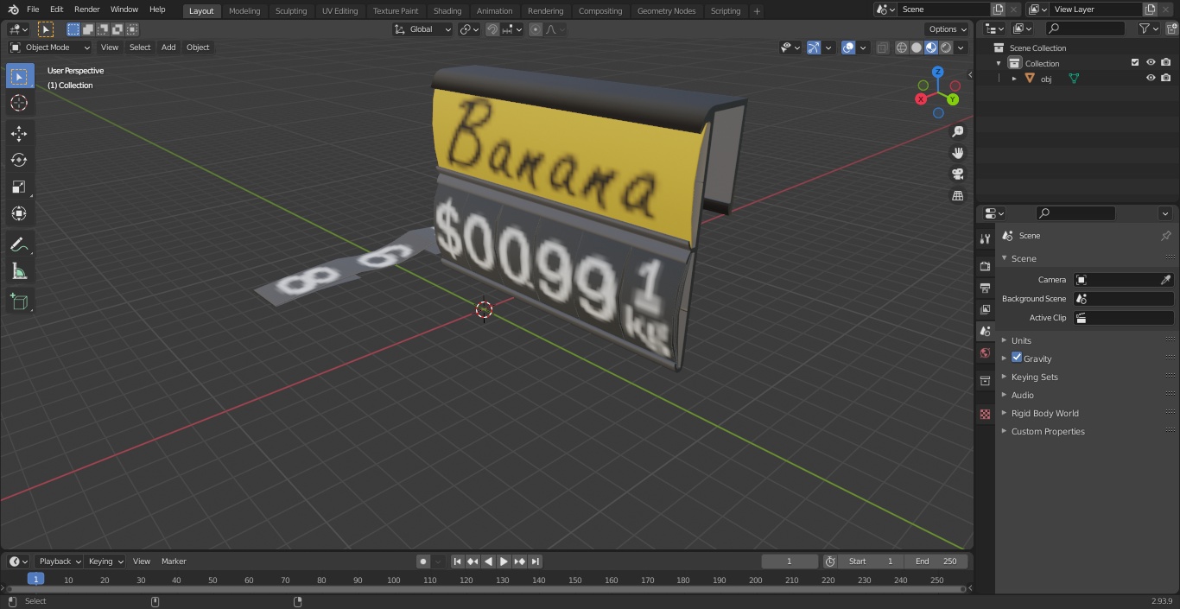Viewport: 1180px width, 609px height.
Task: Open Global transform orientation dropdown
Action: point(422,29)
